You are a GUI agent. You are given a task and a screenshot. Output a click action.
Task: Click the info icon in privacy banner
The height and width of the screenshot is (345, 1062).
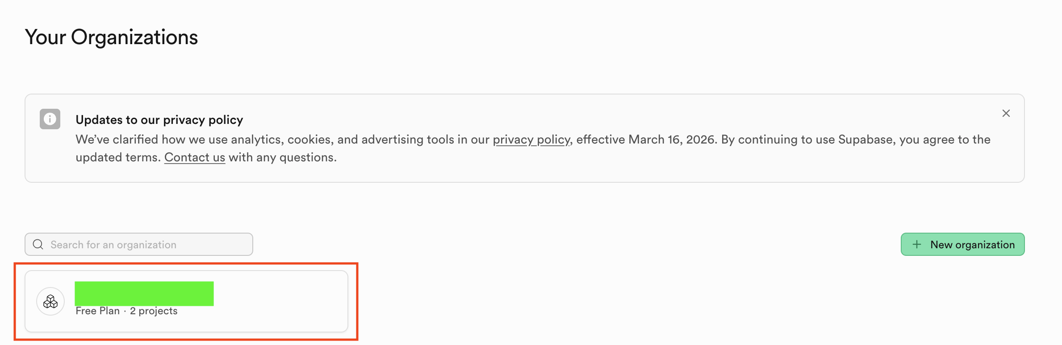(50, 119)
